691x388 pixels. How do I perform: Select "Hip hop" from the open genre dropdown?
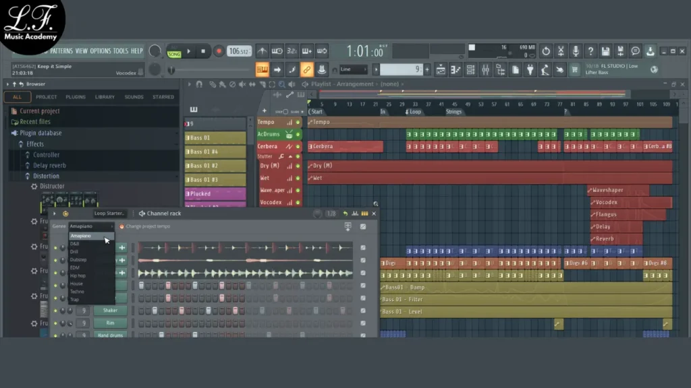point(77,276)
